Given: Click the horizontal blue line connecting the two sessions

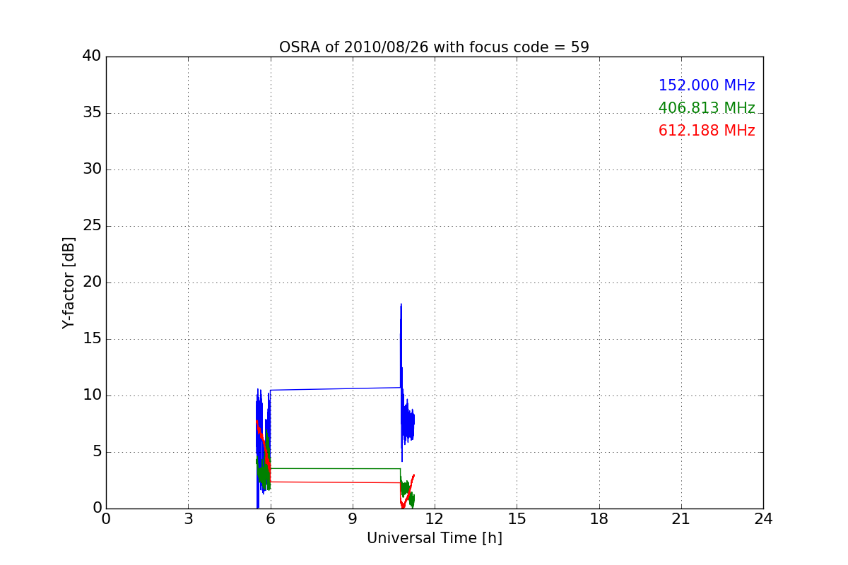Looking at the screenshot, I should (x=336, y=388).
